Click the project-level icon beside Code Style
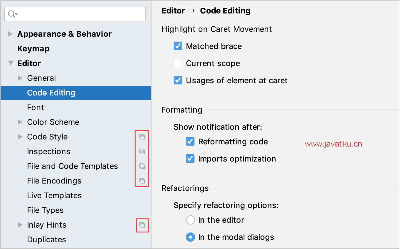This screenshot has height=249, width=400. 142,137
